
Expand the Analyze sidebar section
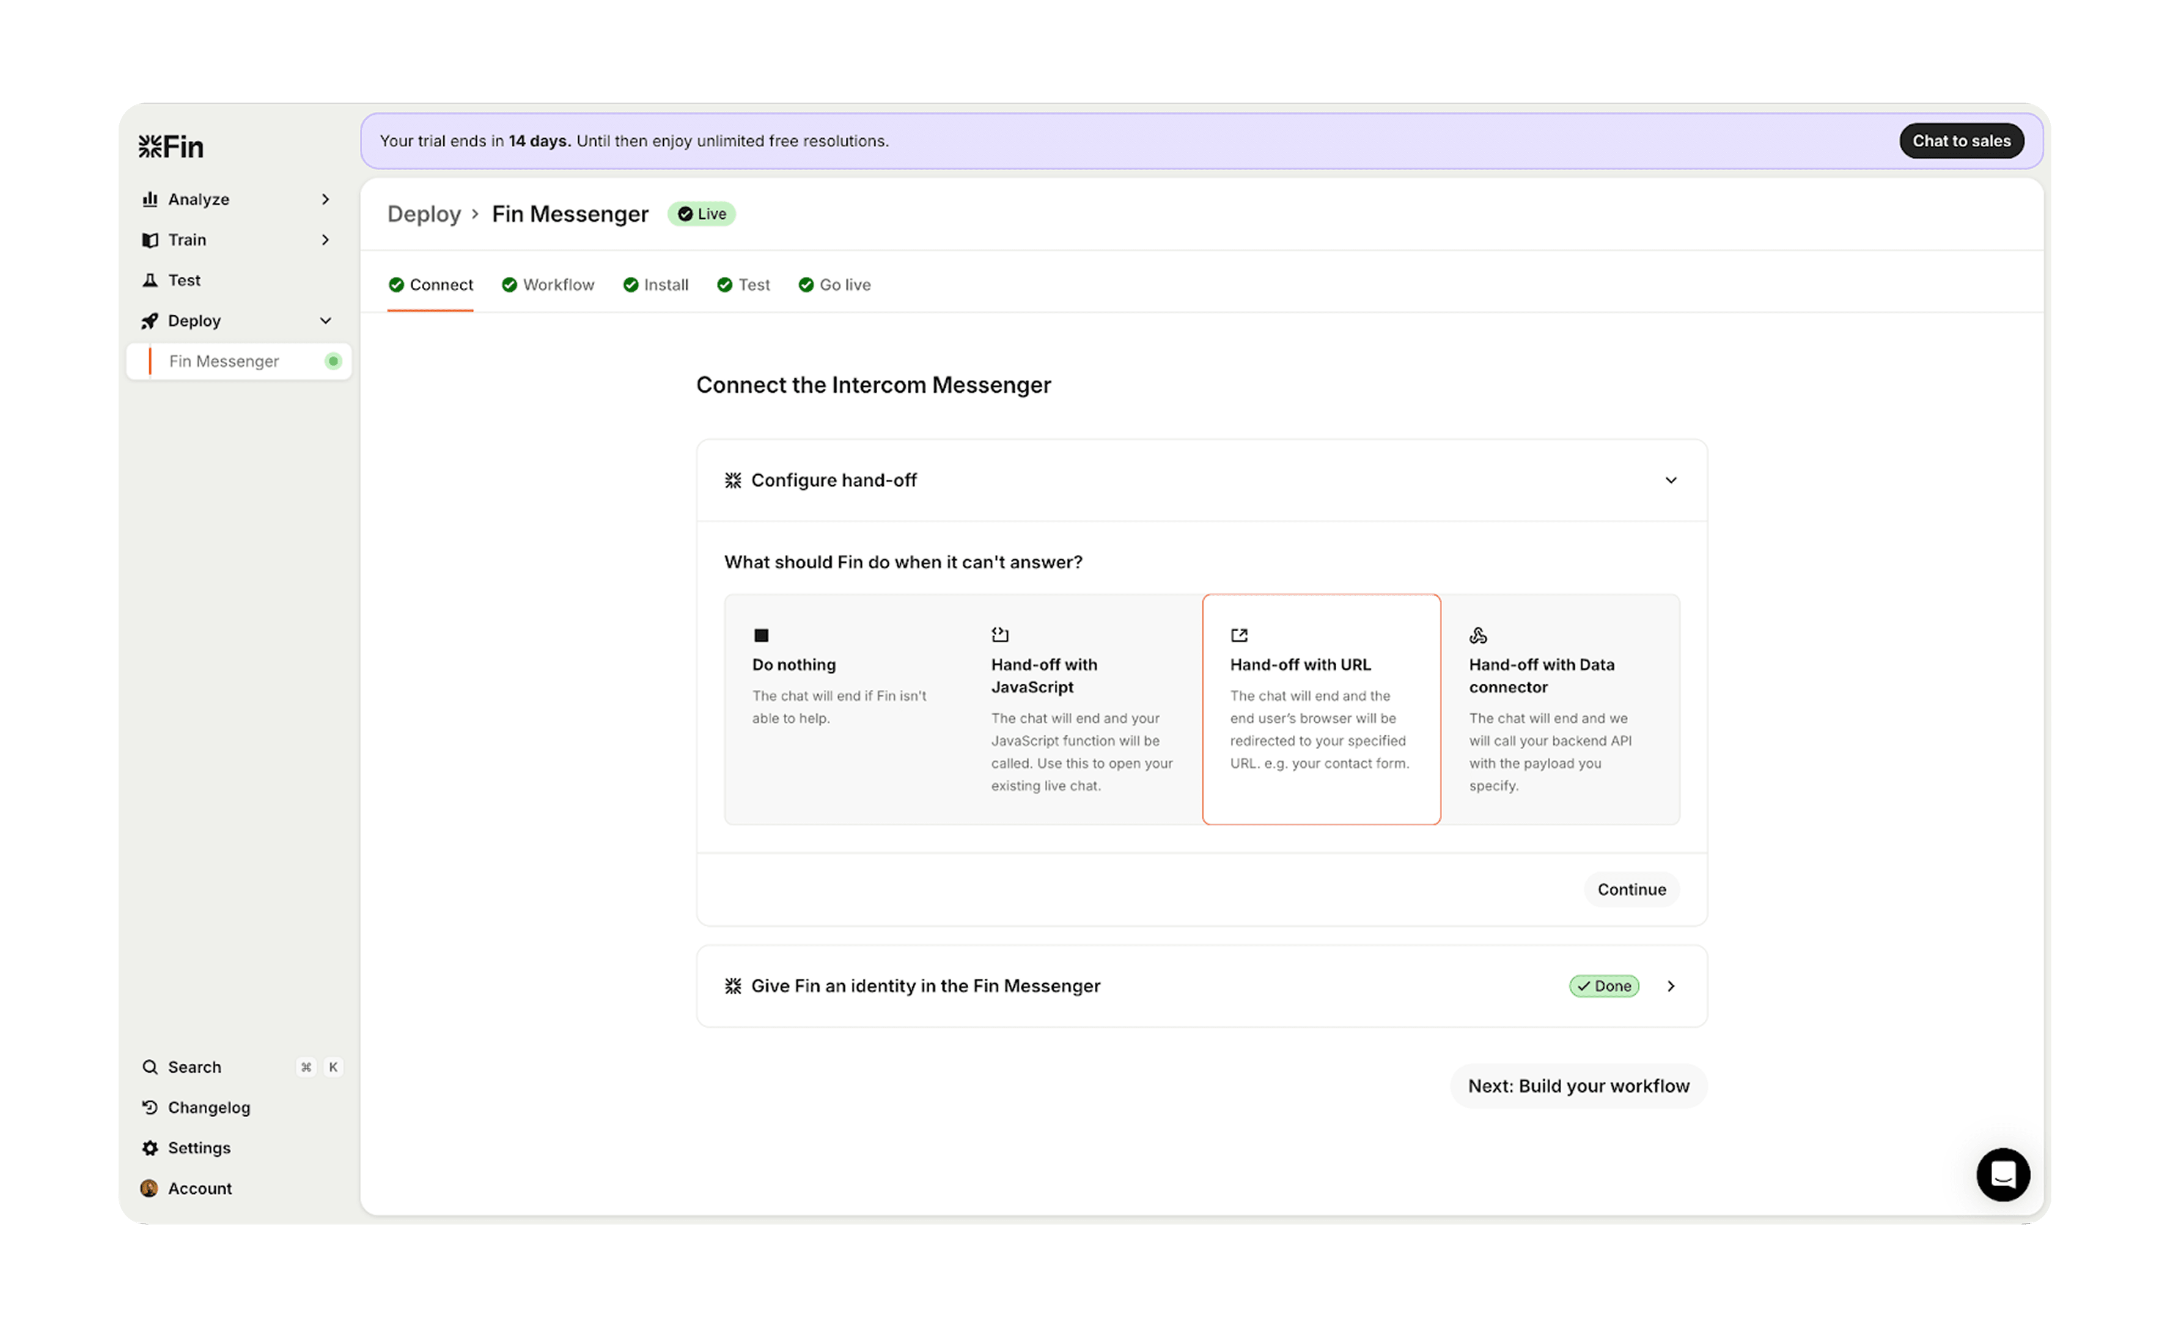pos(325,199)
